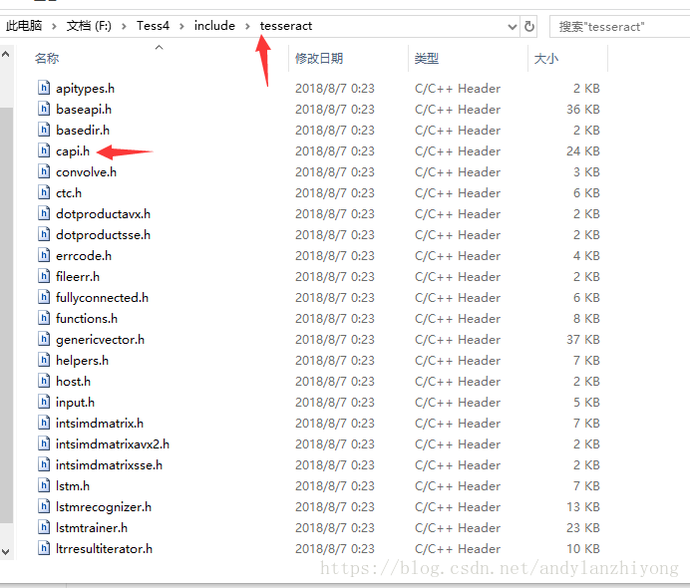This screenshot has height=588, width=690.
Task: Select the file name genericvector.h
Action: coord(100,340)
